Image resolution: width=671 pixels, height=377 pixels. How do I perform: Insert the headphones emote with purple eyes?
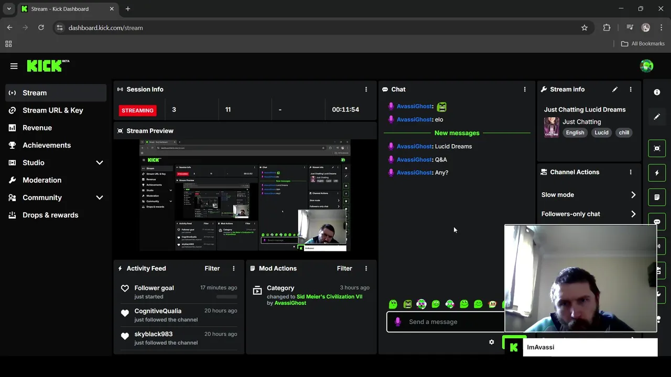[x=421, y=304]
